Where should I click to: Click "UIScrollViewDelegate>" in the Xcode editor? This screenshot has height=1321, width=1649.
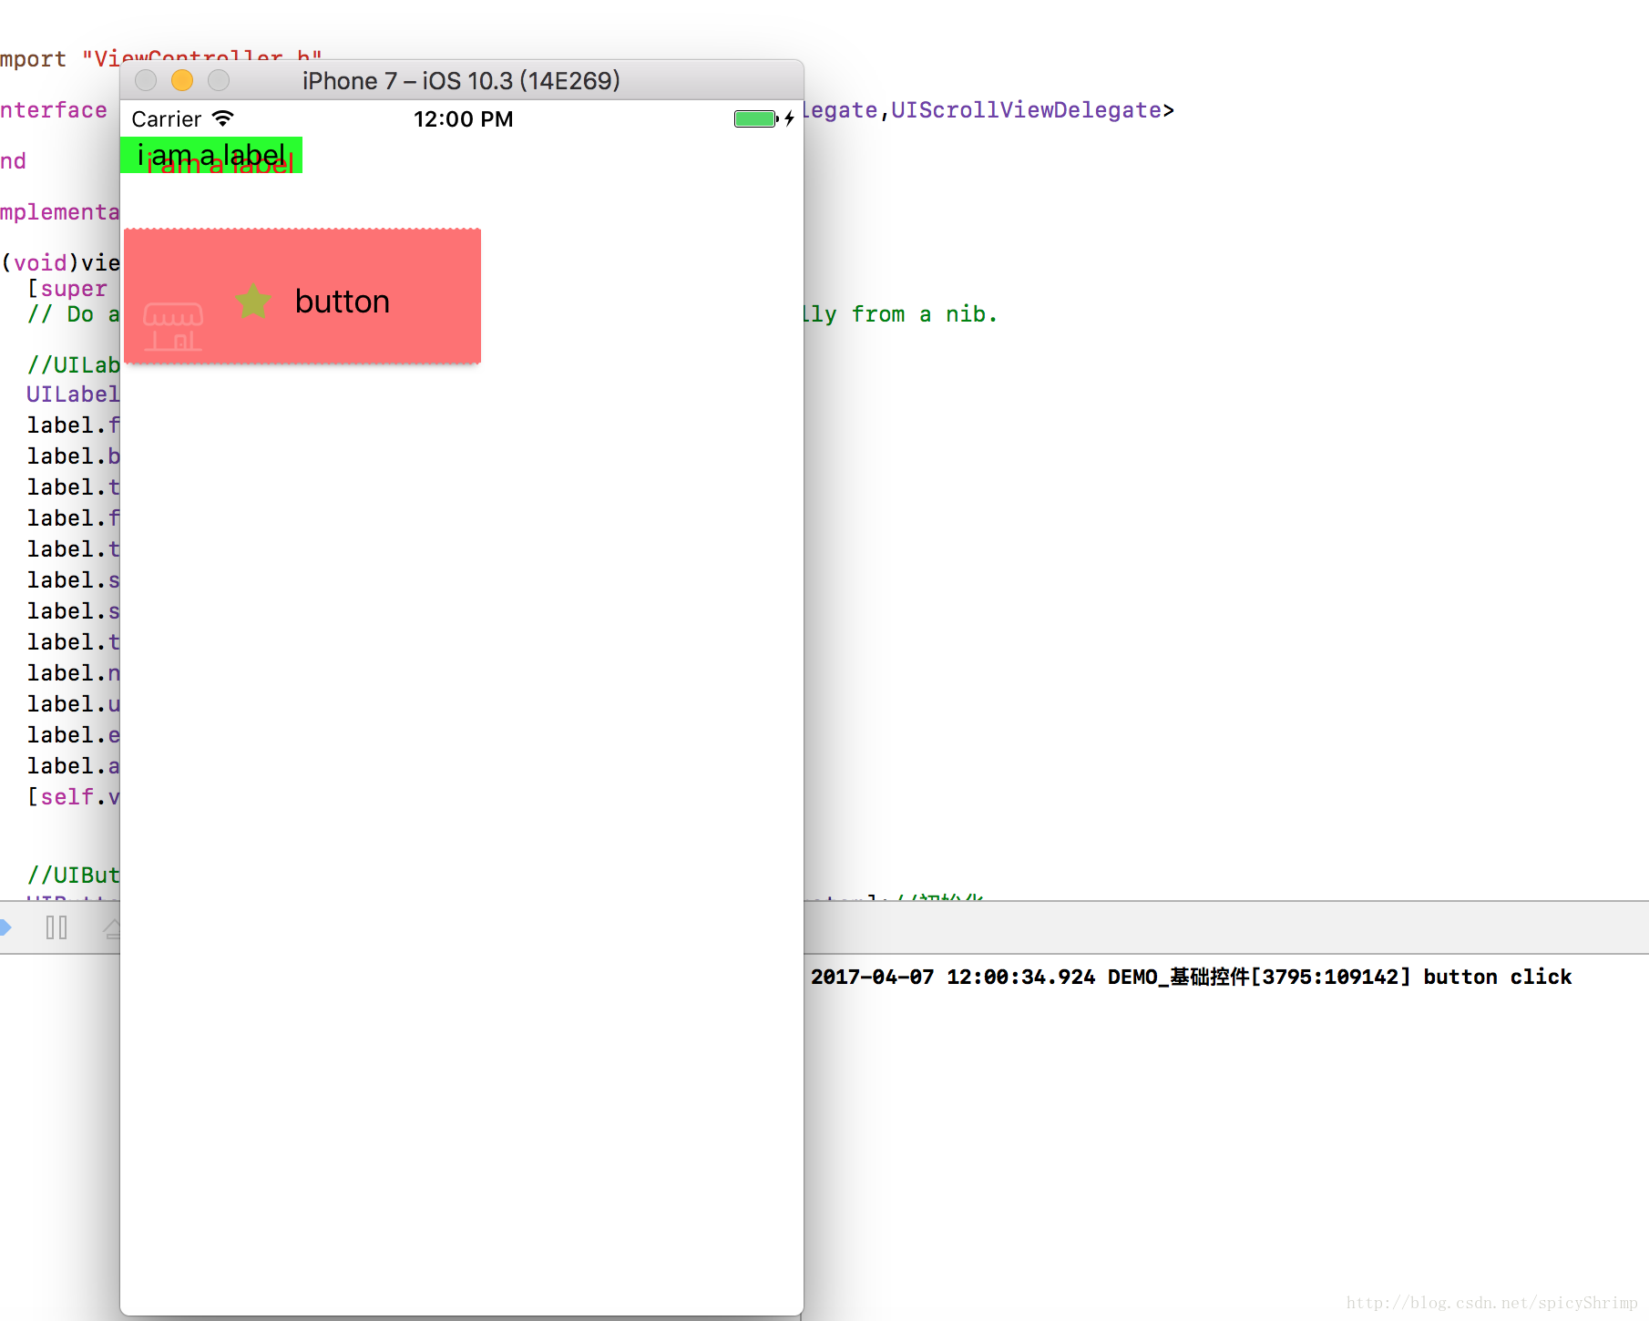[x=1032, y=110]
